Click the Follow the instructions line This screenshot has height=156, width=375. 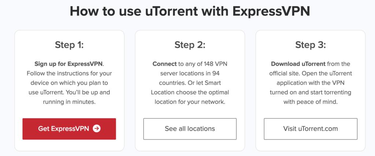69,74
